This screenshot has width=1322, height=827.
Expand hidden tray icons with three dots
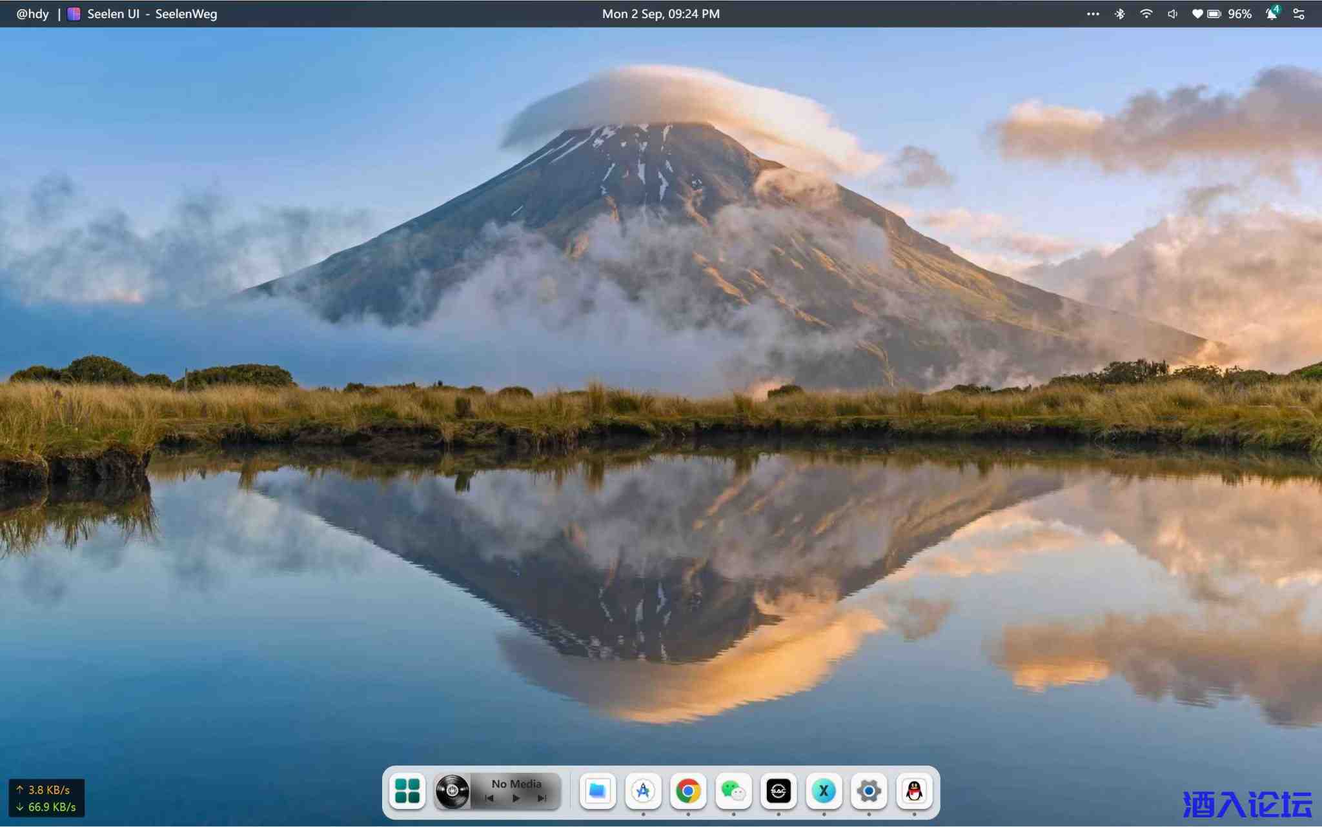[x=1093, y=14]
